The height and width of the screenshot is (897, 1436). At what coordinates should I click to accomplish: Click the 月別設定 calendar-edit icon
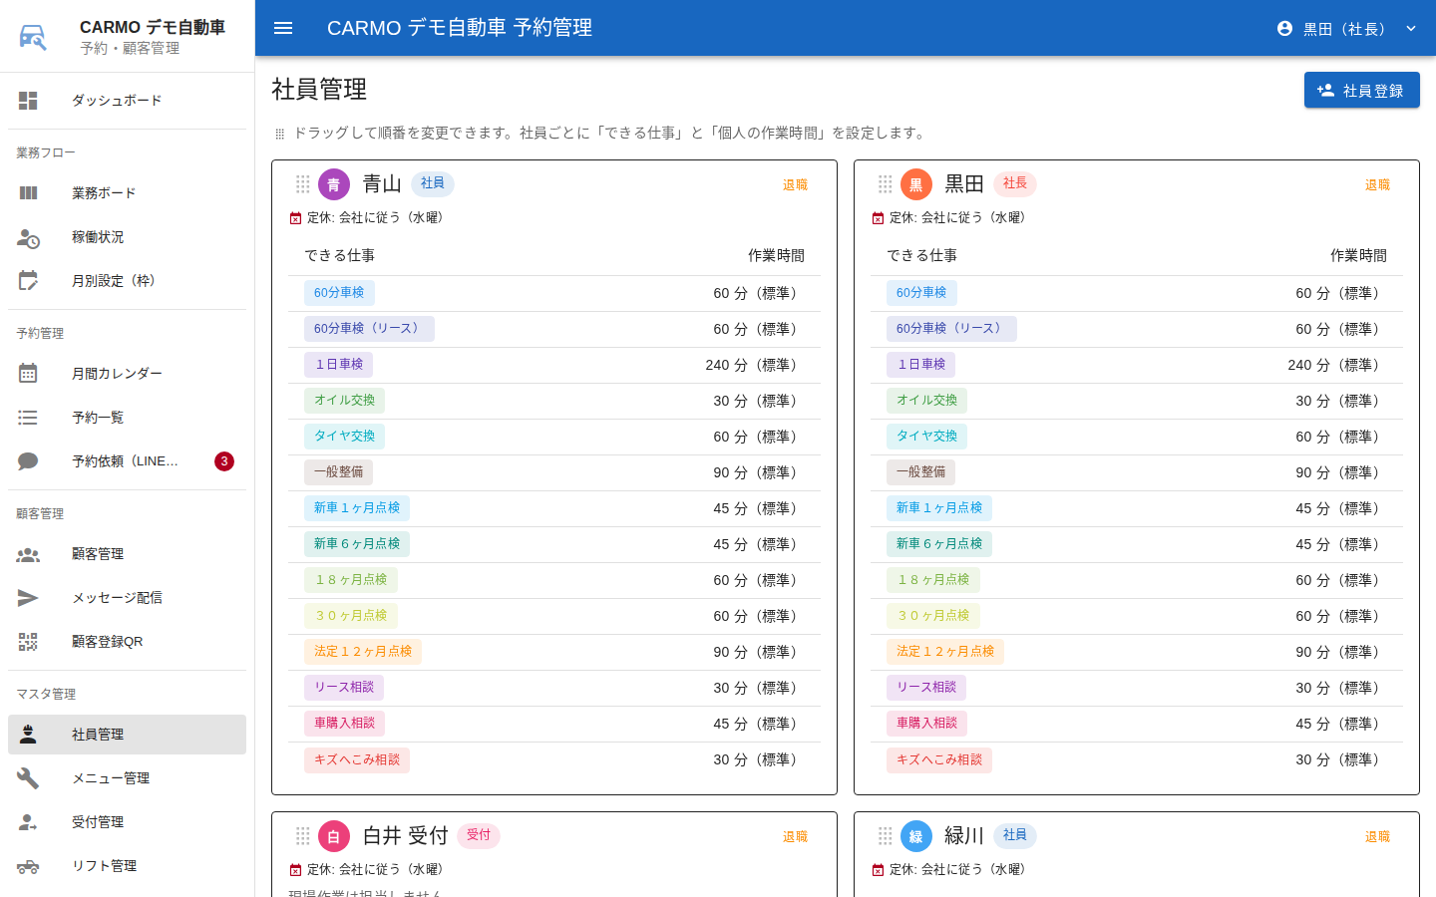pyautogui.click(x=28, y=281)
